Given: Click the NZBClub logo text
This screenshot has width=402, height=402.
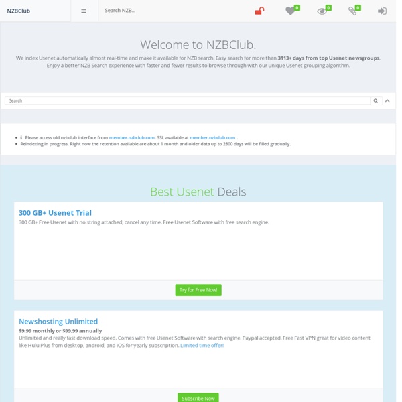Looking at the screenshot, I should click(x=19, y=11).
